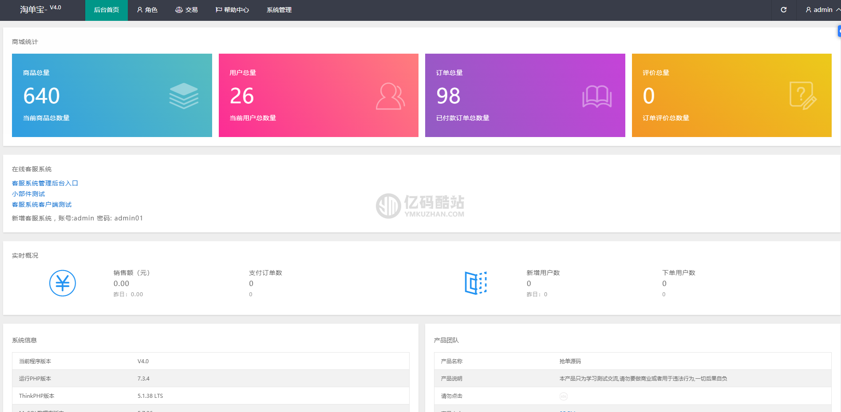Click the small icon in 请勿点击 row
Viewport: 841px width, 412px height.
[x=564, y=396]
